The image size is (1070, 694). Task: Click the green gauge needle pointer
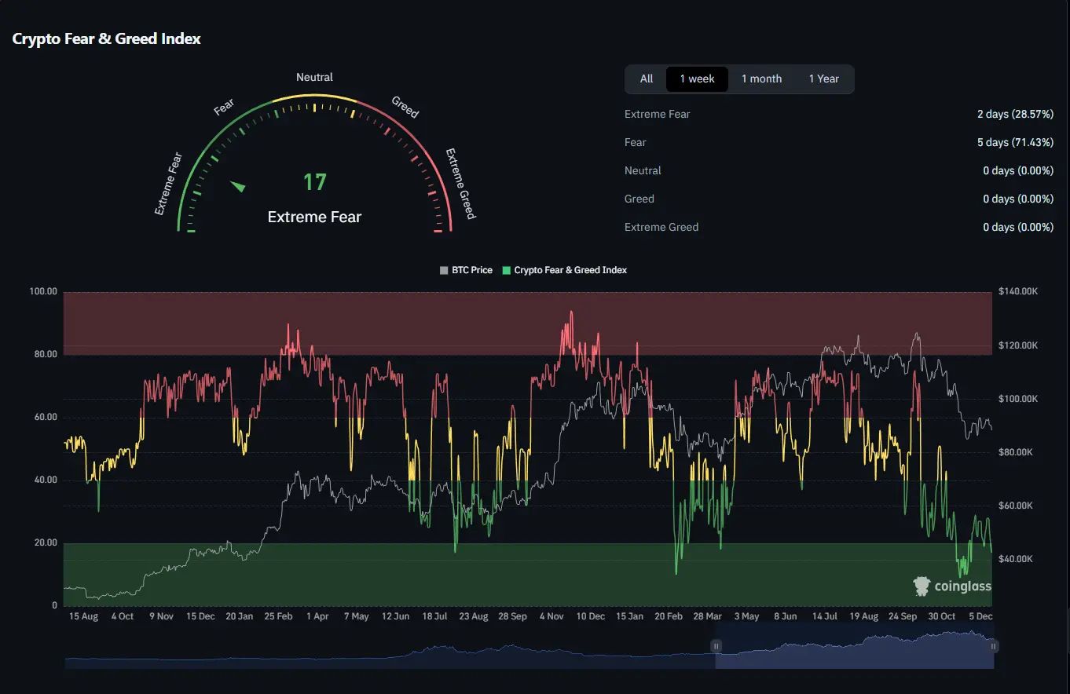pos(237,186)
